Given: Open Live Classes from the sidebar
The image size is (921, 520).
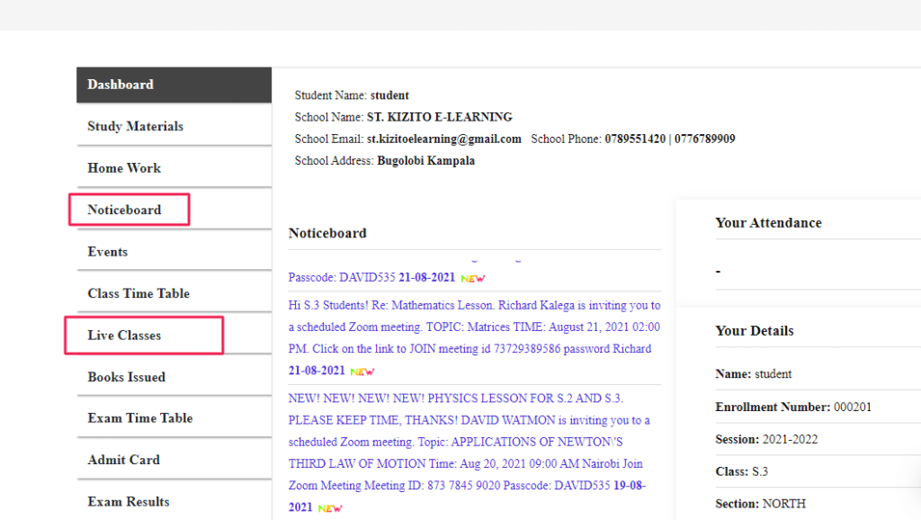Looking at the screenshot, I should pyautogui.click(x=125, y=336).
